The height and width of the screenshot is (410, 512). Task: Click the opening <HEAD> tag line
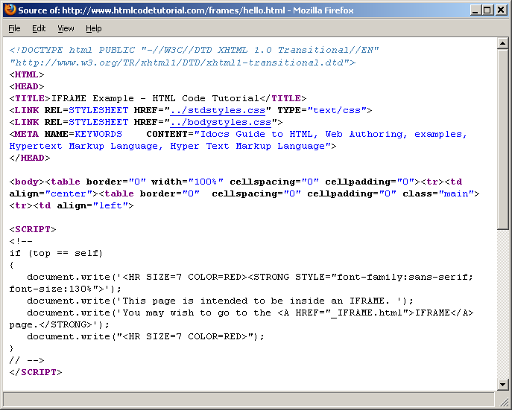pyautogui.click(x=27, y=87)
